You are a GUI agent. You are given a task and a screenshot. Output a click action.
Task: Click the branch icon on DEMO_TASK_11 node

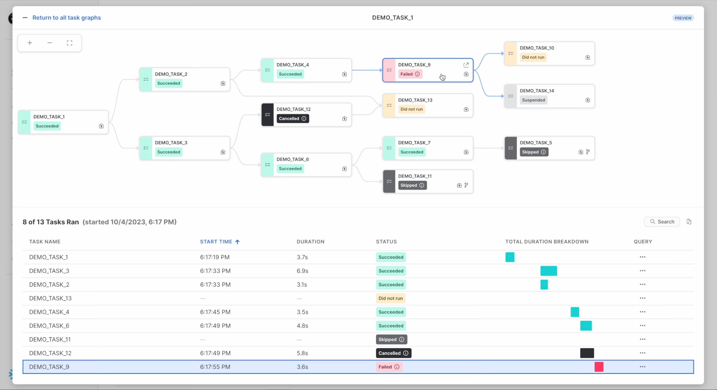click(x=466, y=185)
